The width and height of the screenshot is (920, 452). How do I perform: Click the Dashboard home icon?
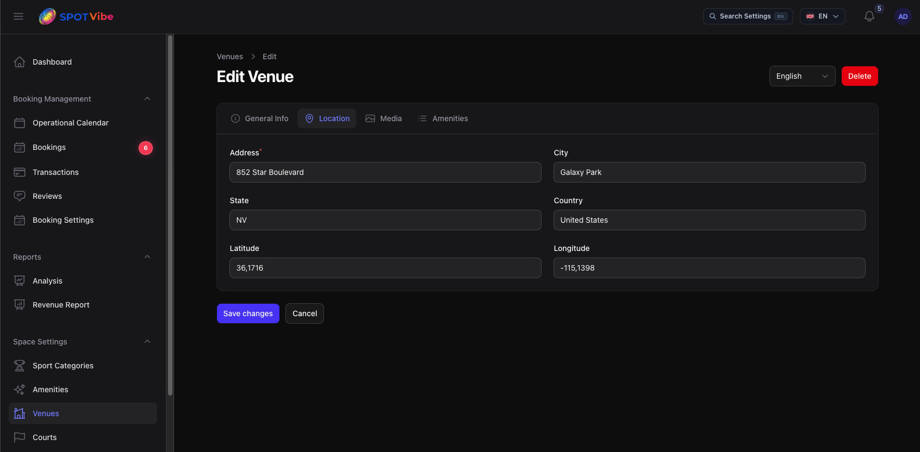[20, 62]
